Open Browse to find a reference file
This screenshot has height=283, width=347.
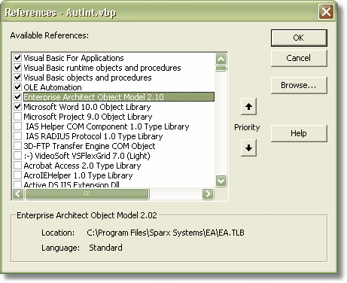tap(299, 85)
